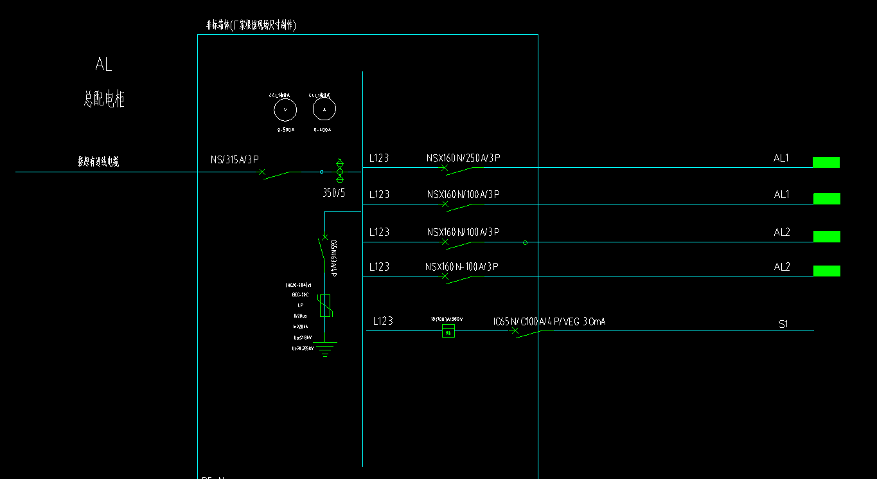Click the small node circle on the third feeder line
Screen dimensions: 877x479
(x=525, y=242)
